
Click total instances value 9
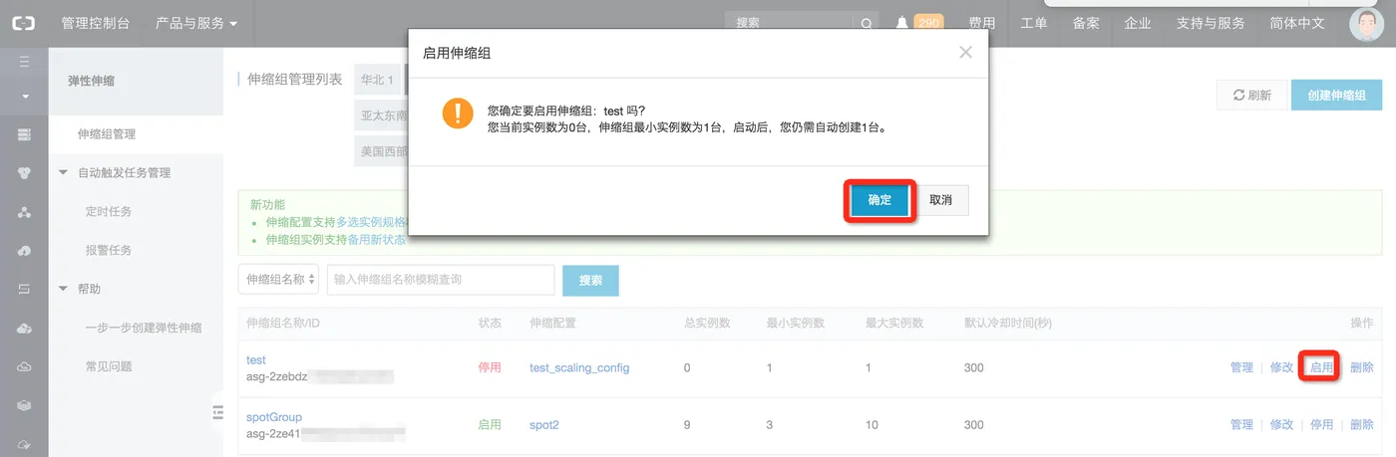687,424
